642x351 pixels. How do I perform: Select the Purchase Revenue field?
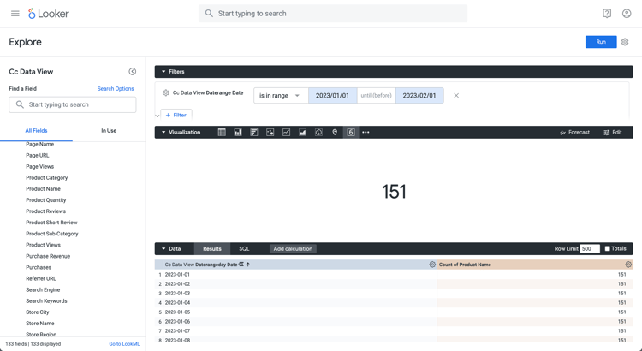[48, 256]
